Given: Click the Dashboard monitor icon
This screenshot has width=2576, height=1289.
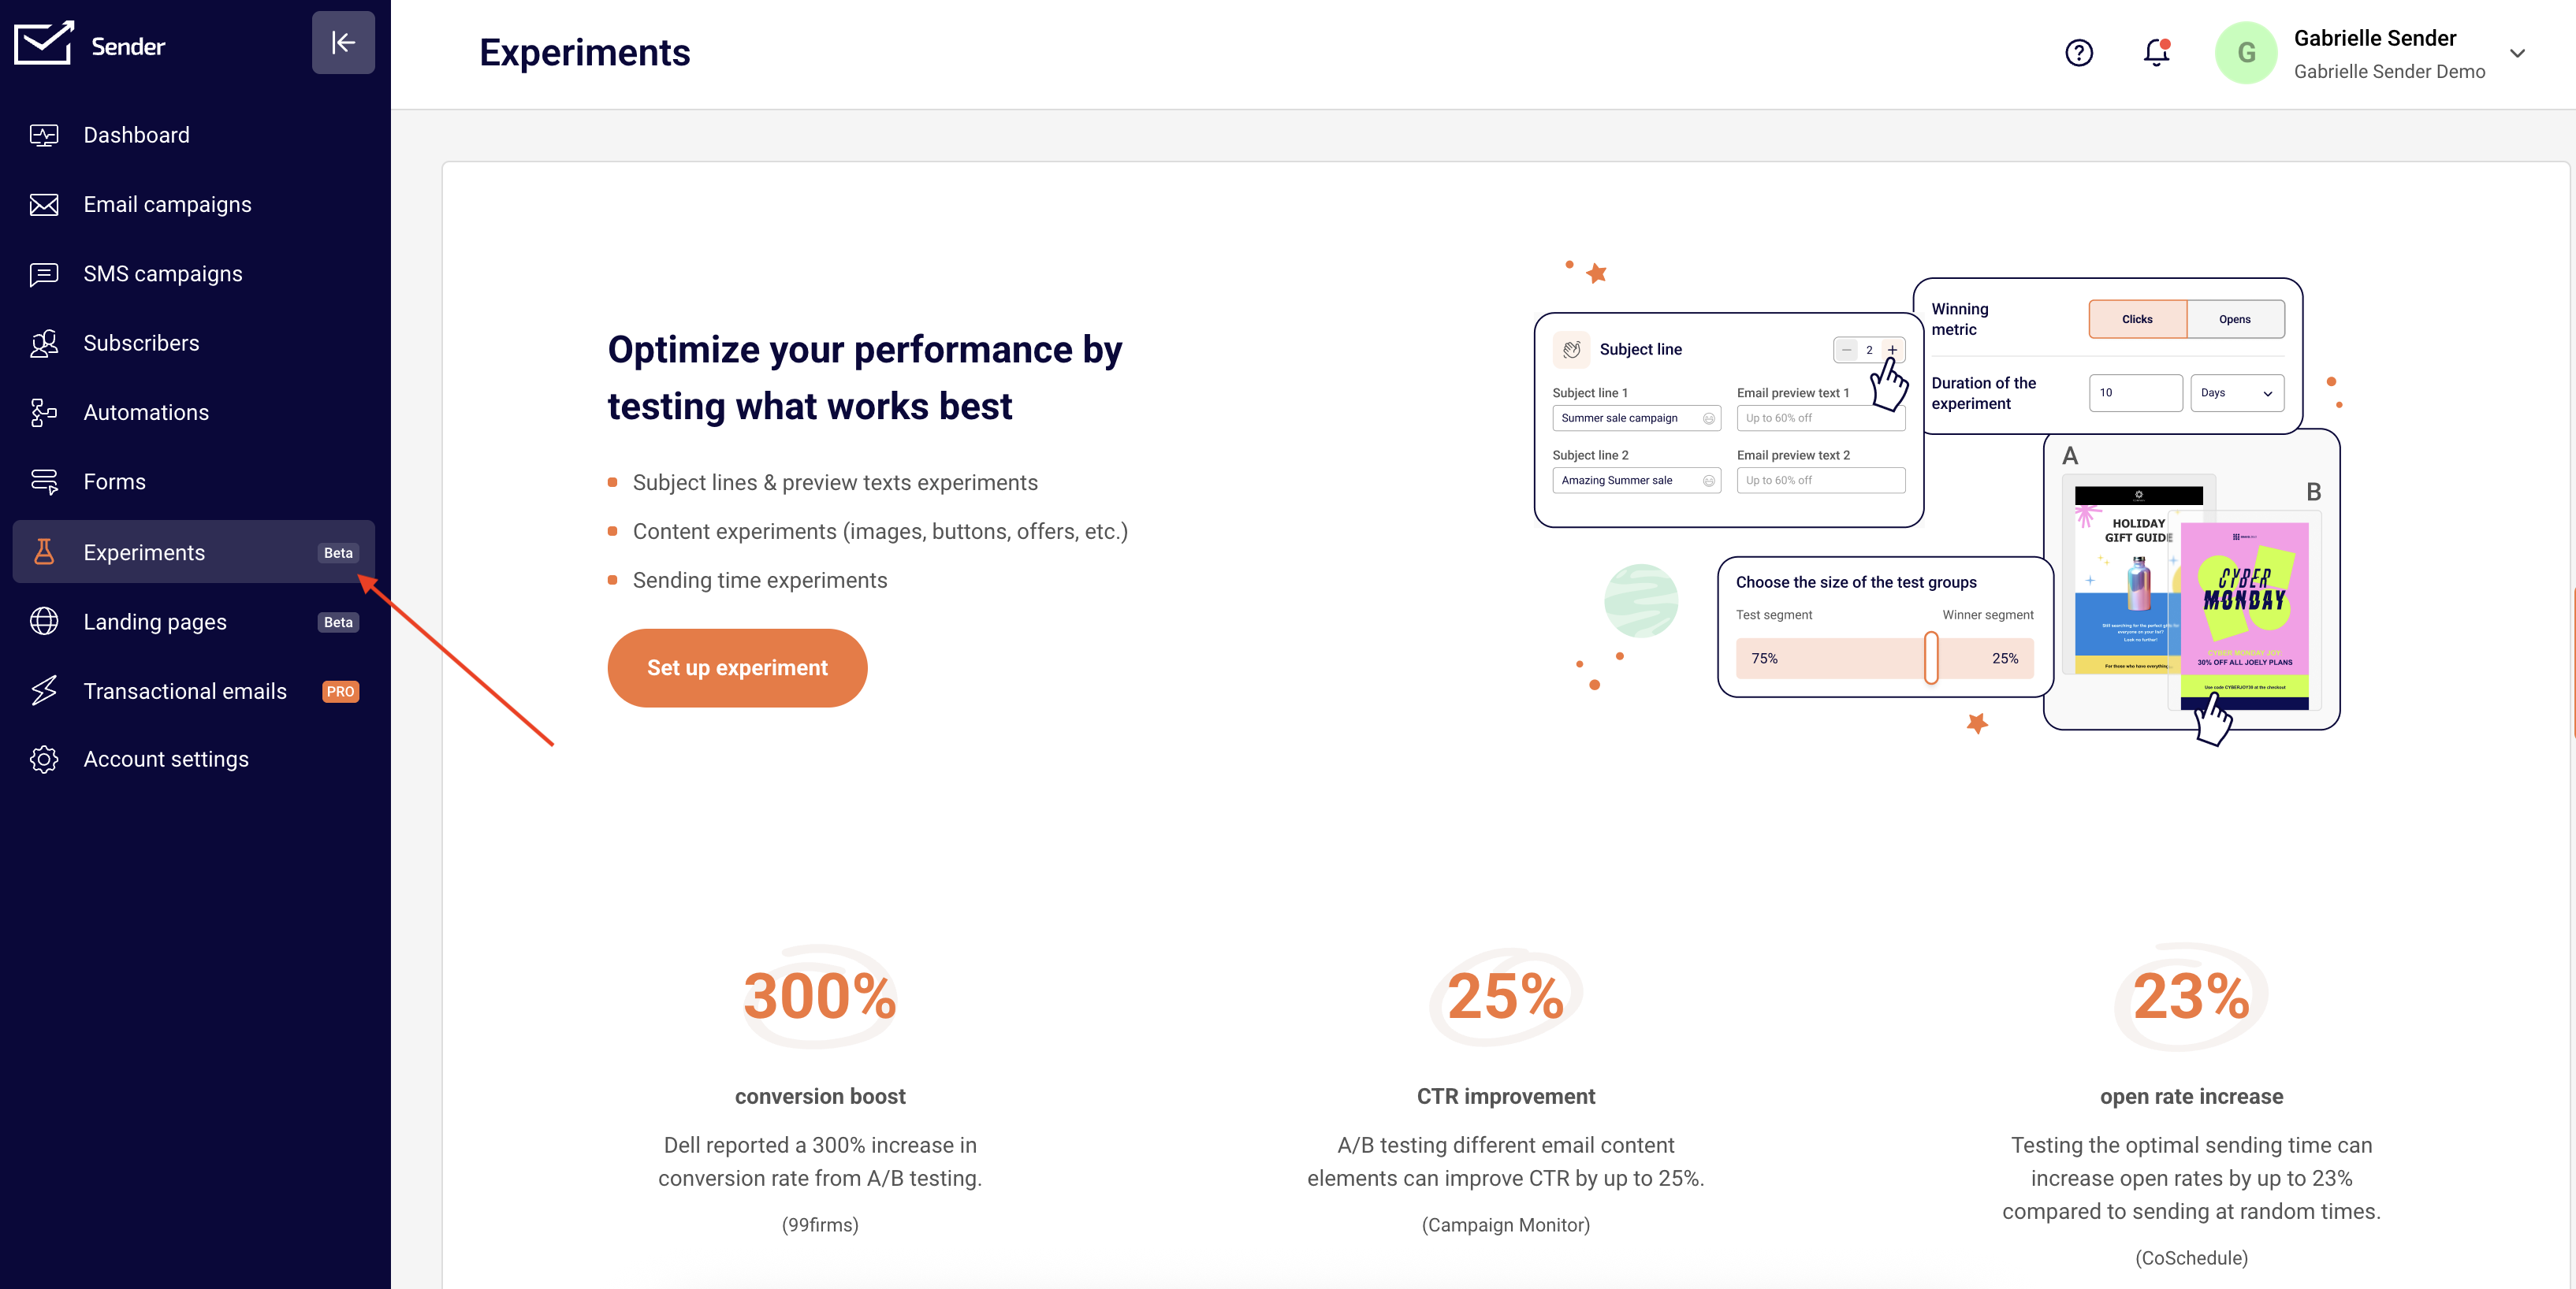Looking at the screenshot, I should coord(44,135).
